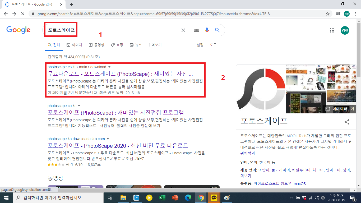Open the paint palette app on the taskbar
361x203 pixels.
(x=227, y=197)
